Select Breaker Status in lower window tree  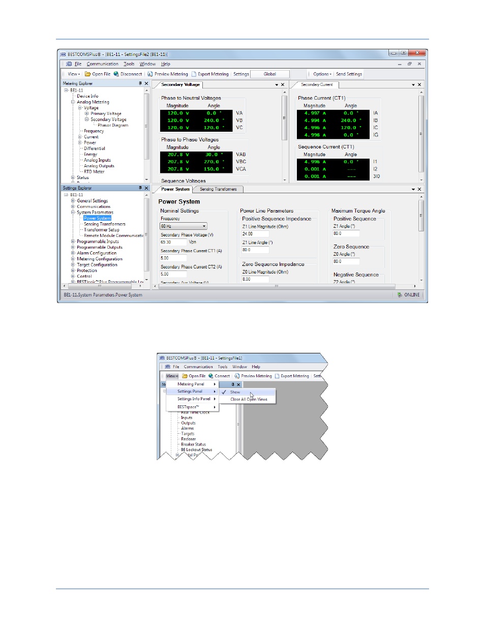[x=193, y=444]
